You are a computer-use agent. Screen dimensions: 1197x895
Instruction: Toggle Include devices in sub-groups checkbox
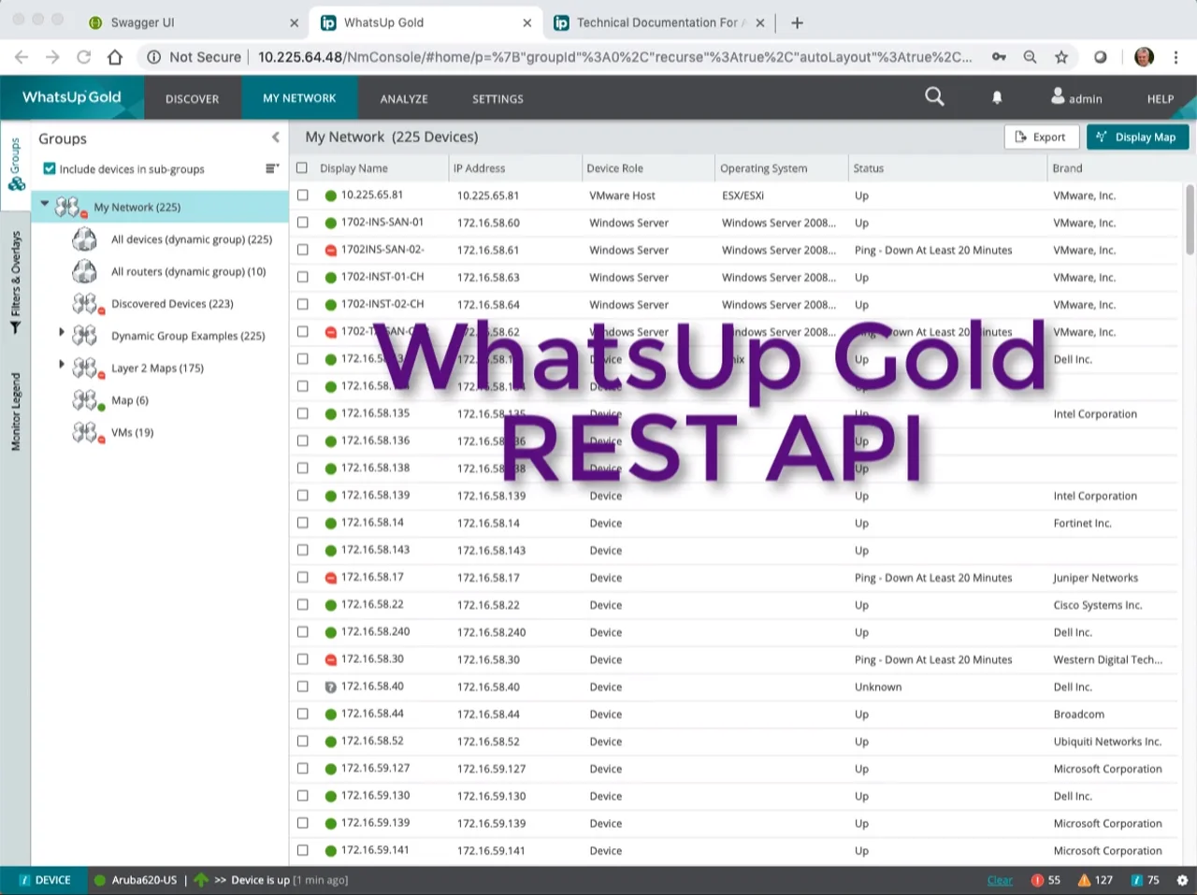pyautogui.click(x=50, y=168)
